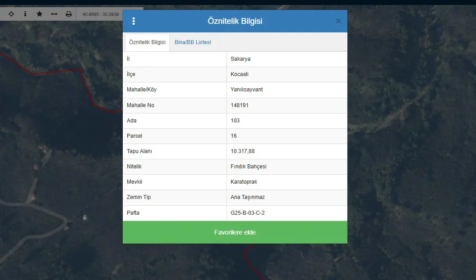Viewport: 476px width, 280px height.
Task: Close the Öznitelik Bilgisi dialog
Action: [x=338, y=21]
